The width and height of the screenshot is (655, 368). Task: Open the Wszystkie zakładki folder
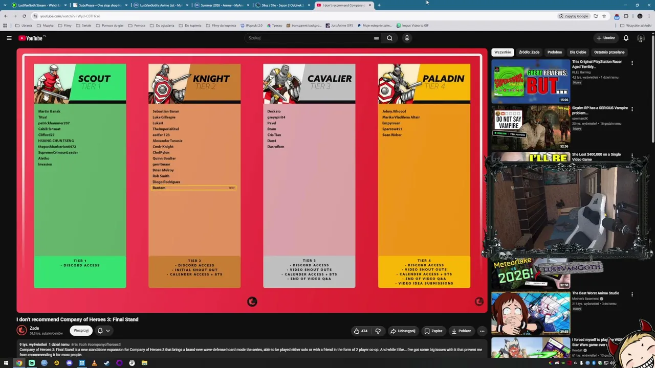coord(636,26)
